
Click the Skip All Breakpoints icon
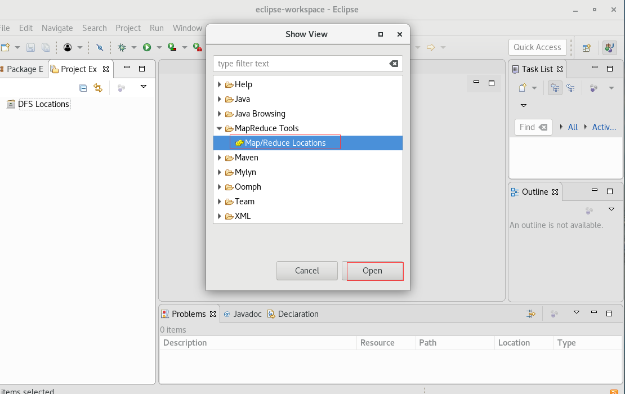[100, 47]
